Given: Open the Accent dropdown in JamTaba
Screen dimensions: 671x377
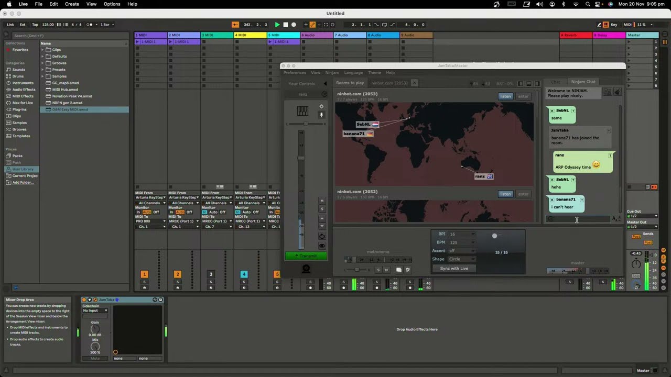Looking at the screenshot, I should coord(462,251).
